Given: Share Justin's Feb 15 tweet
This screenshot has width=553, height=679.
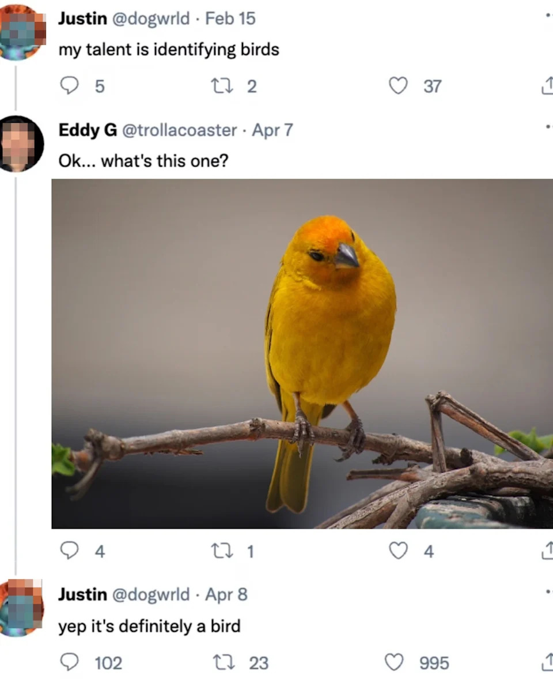Looking at the screenshot, I should [547, 86].
